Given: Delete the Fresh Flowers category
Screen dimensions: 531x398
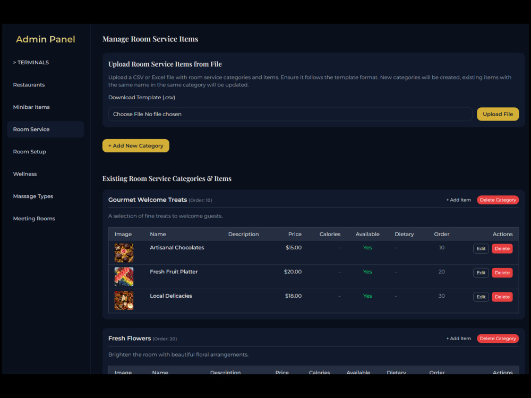Looking at the screenshot, I should coord(498,339).
